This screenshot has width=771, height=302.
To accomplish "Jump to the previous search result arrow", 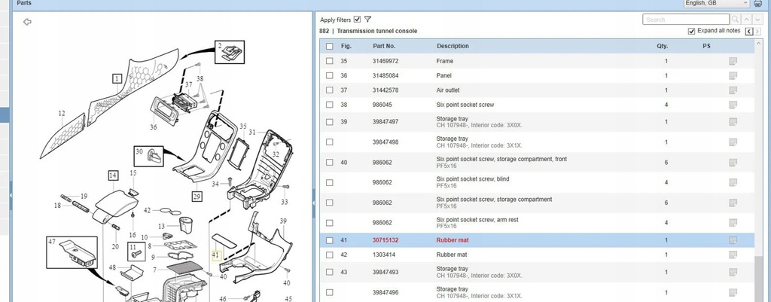I will click(746, 20).
